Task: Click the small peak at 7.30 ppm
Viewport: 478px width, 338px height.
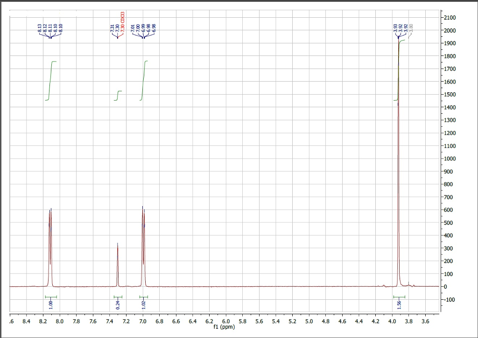Action: pyautogui.click(x=118, y=261)
